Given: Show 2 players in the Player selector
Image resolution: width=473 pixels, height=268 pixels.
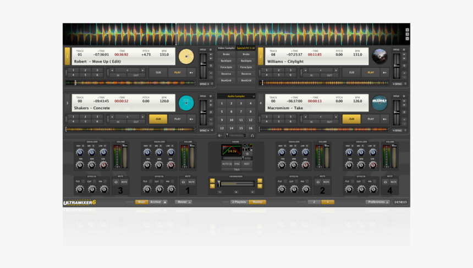Looking at the screenshot, I should coord(314,202).
